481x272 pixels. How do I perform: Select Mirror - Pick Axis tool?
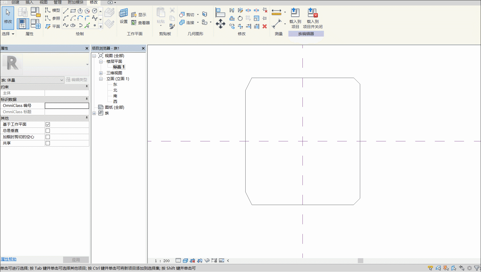point(232,10)
